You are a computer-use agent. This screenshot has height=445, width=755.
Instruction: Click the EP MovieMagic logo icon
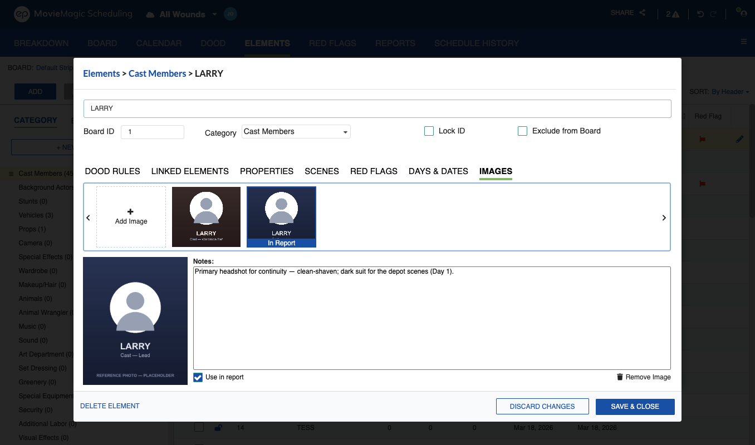click(x=22, y=14)
